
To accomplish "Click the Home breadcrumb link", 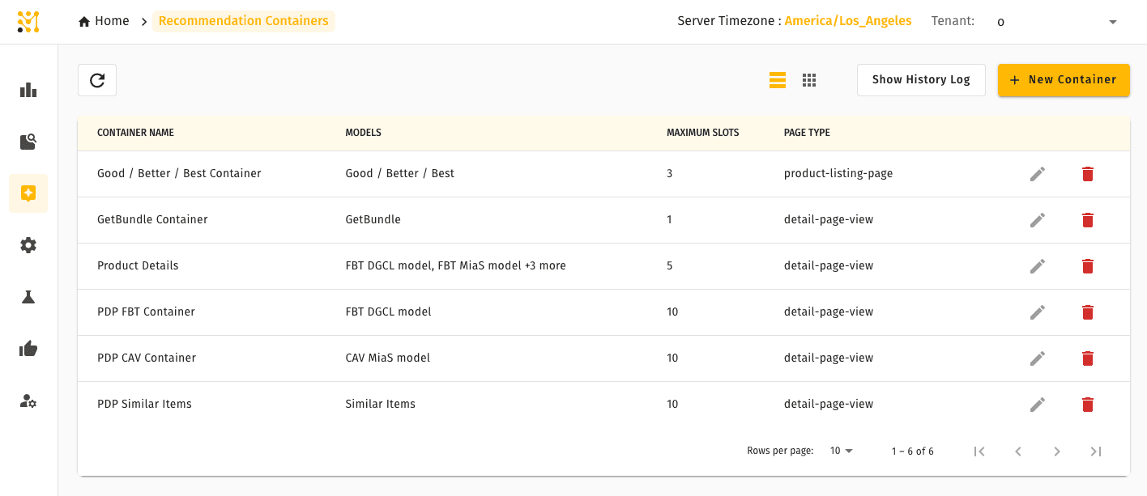I will point(104,21).
